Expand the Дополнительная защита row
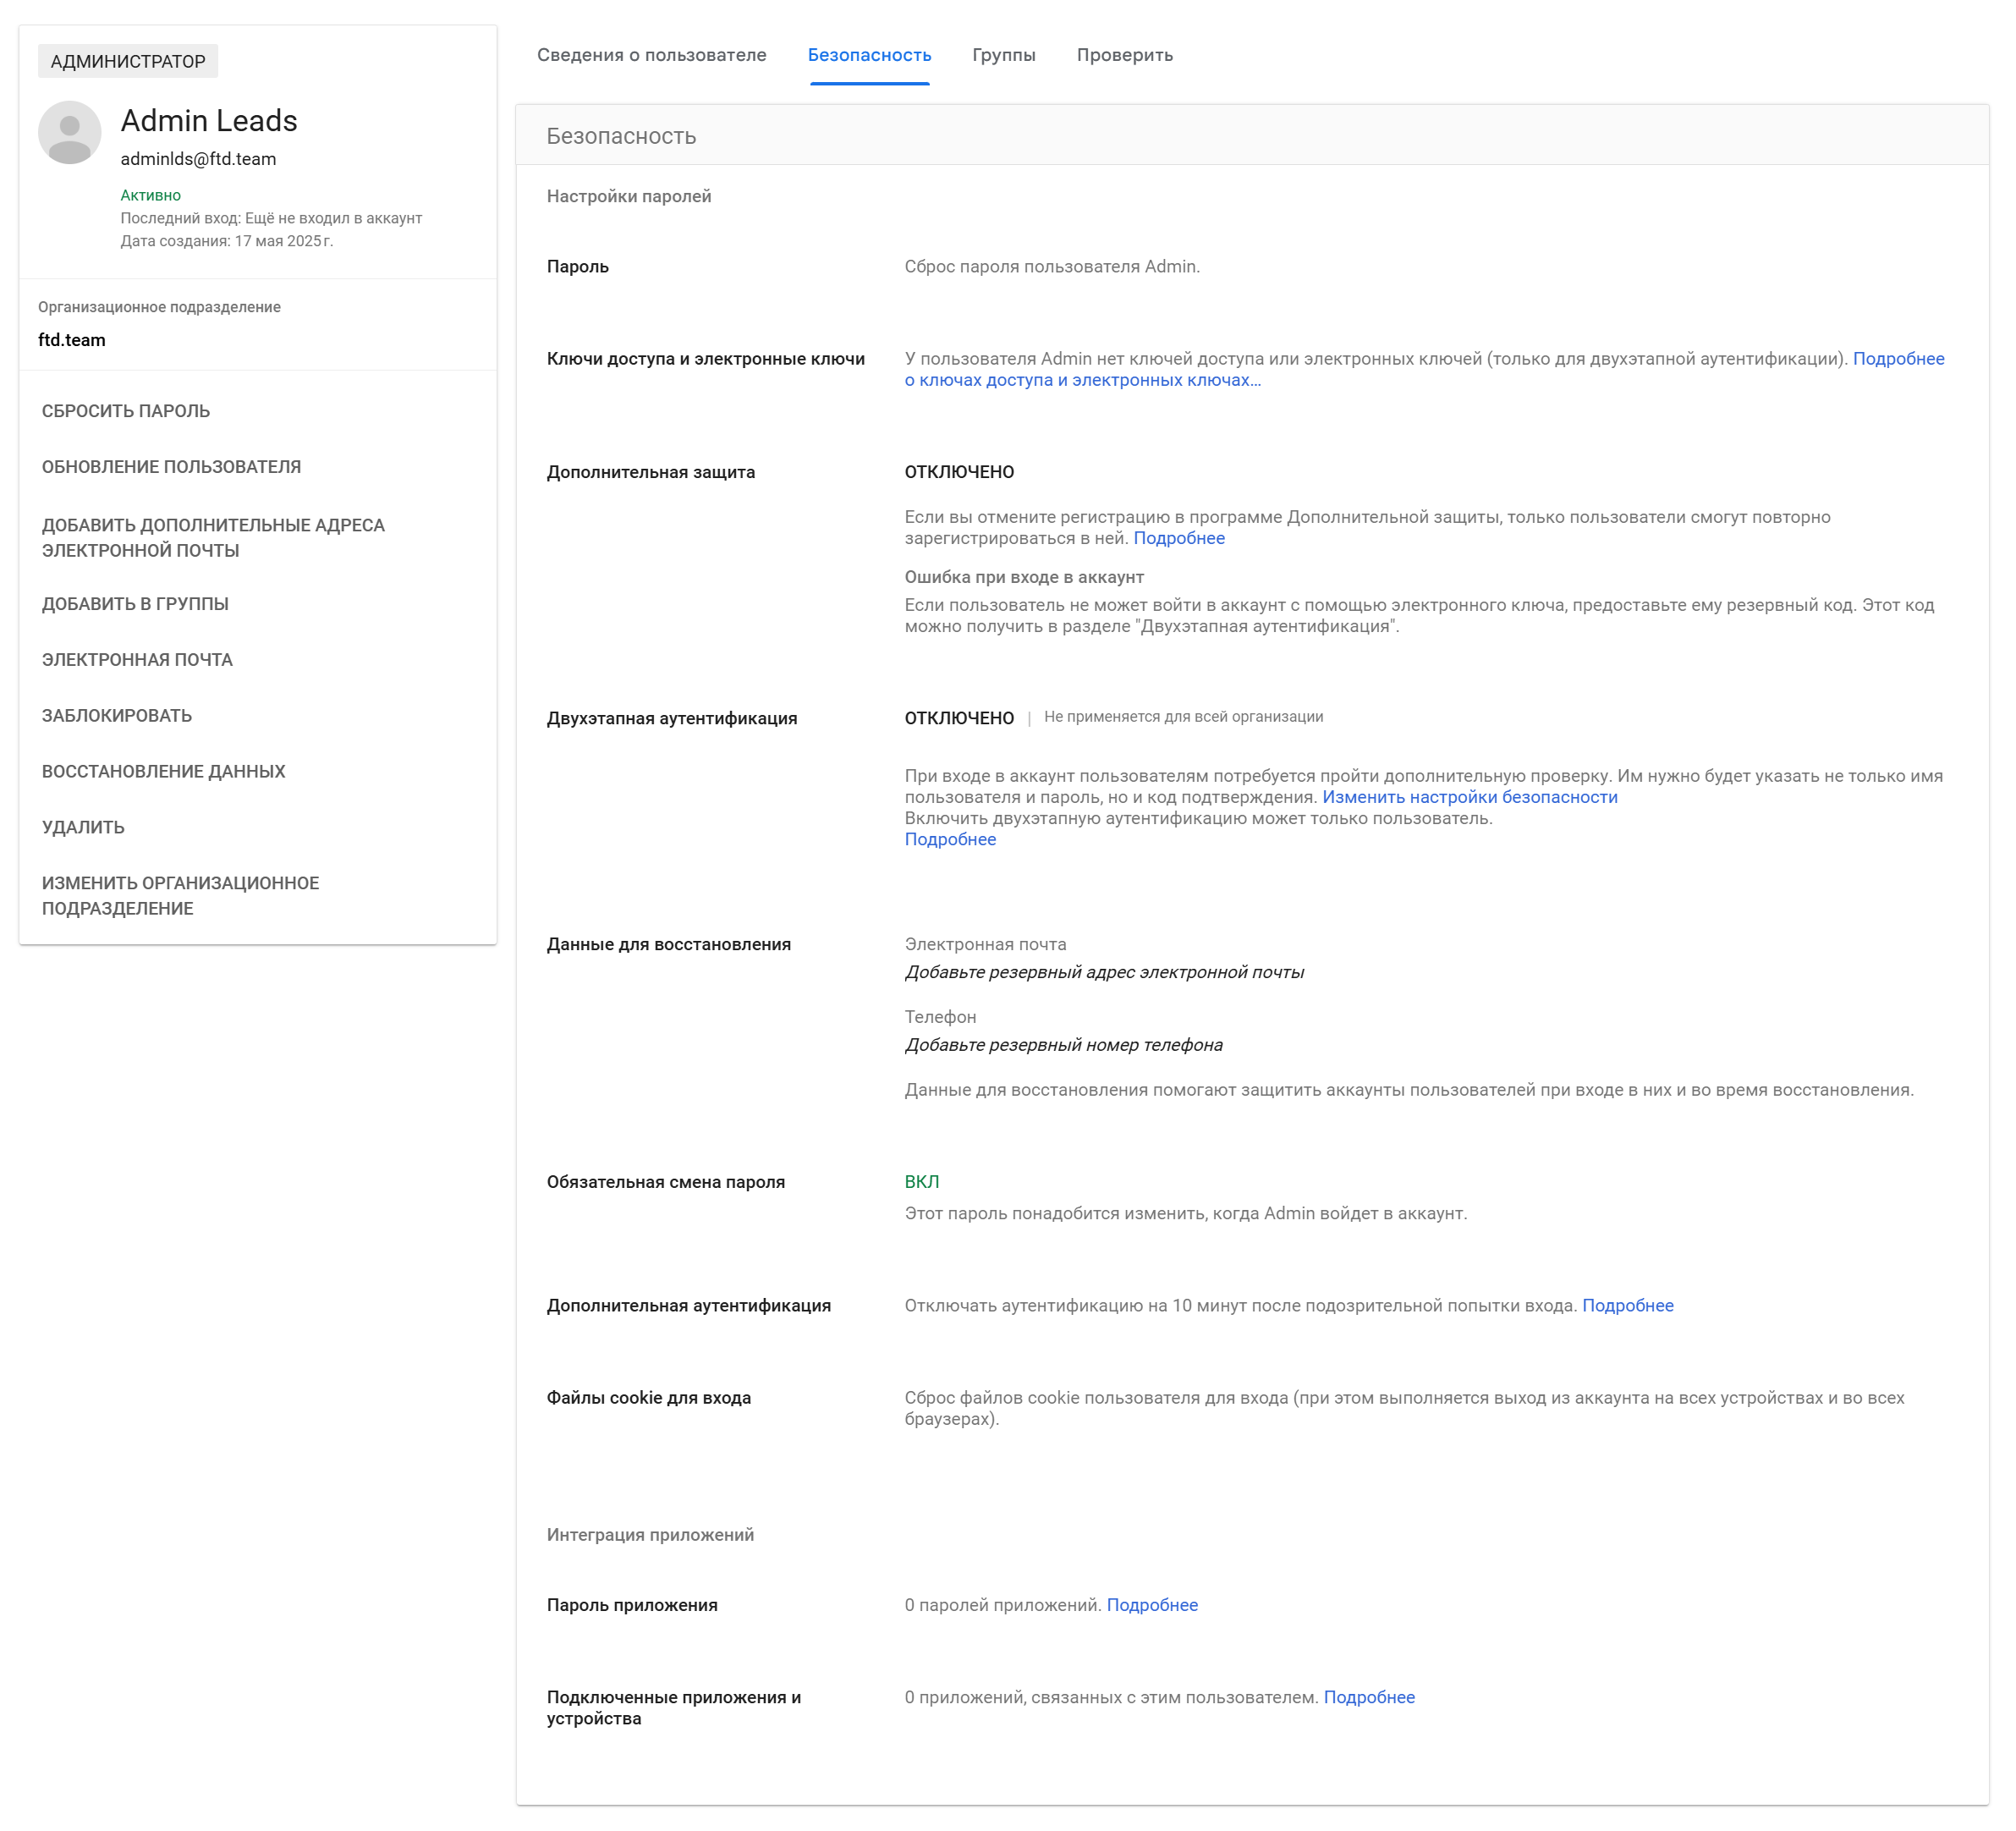 tap(1252, 548)
